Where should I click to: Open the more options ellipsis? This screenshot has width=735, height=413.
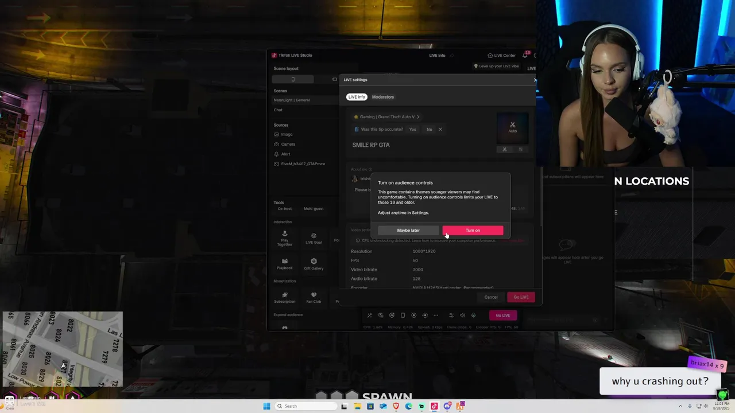[x=436, y=315]
